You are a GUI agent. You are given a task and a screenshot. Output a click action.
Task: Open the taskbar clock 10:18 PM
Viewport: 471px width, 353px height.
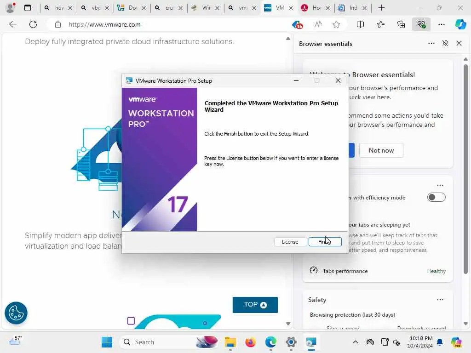pos(420,342)
